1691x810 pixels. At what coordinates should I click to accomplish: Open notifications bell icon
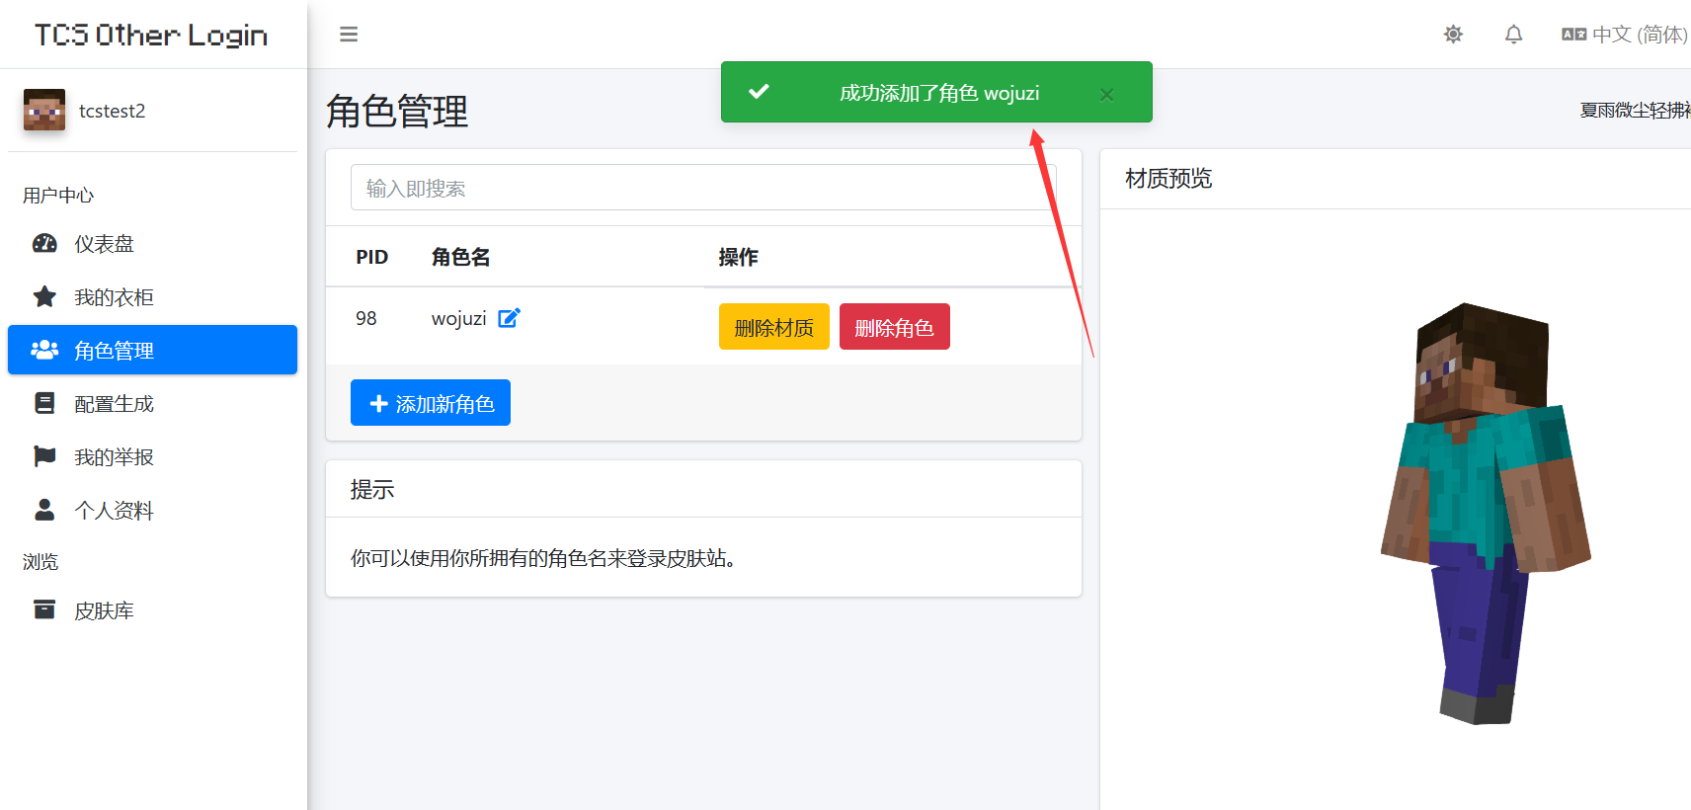1513,35
